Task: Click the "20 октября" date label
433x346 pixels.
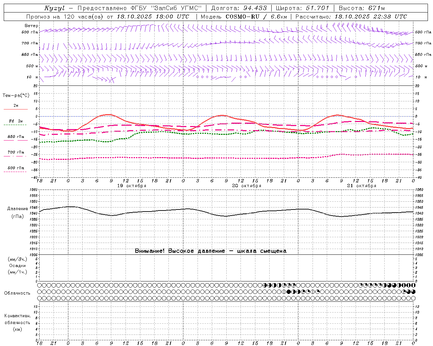Action: point(247,186)
